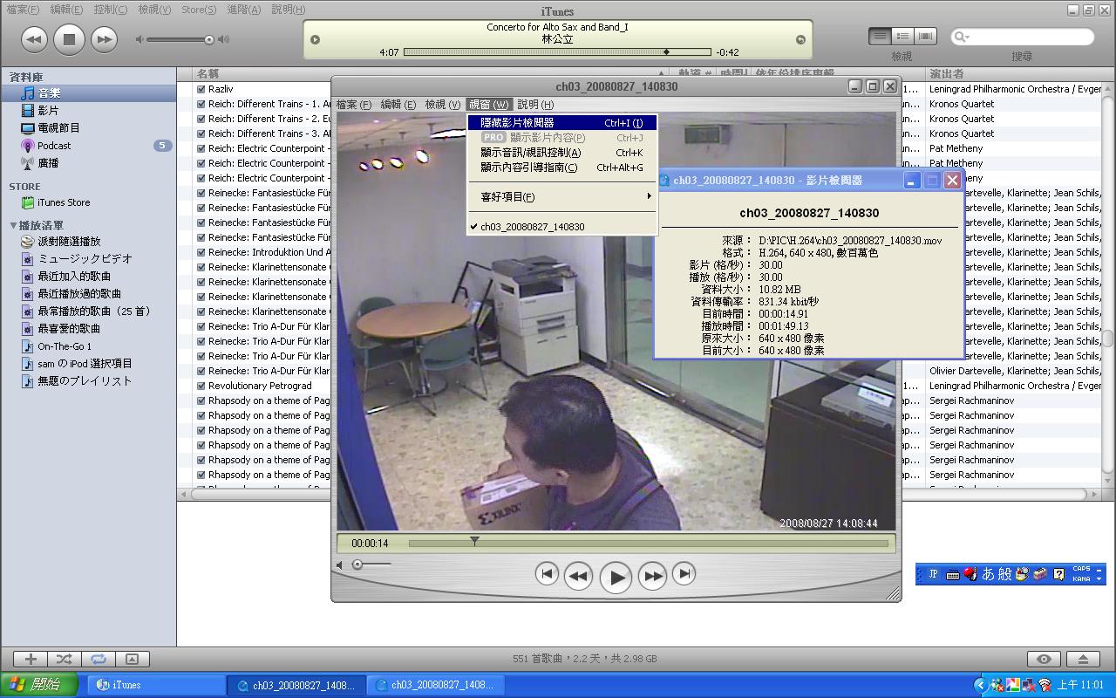1116x698 pixels.
Task: Show artwork viewer button in iTunes
Action: pyautogui.click(x=132, y=660)
